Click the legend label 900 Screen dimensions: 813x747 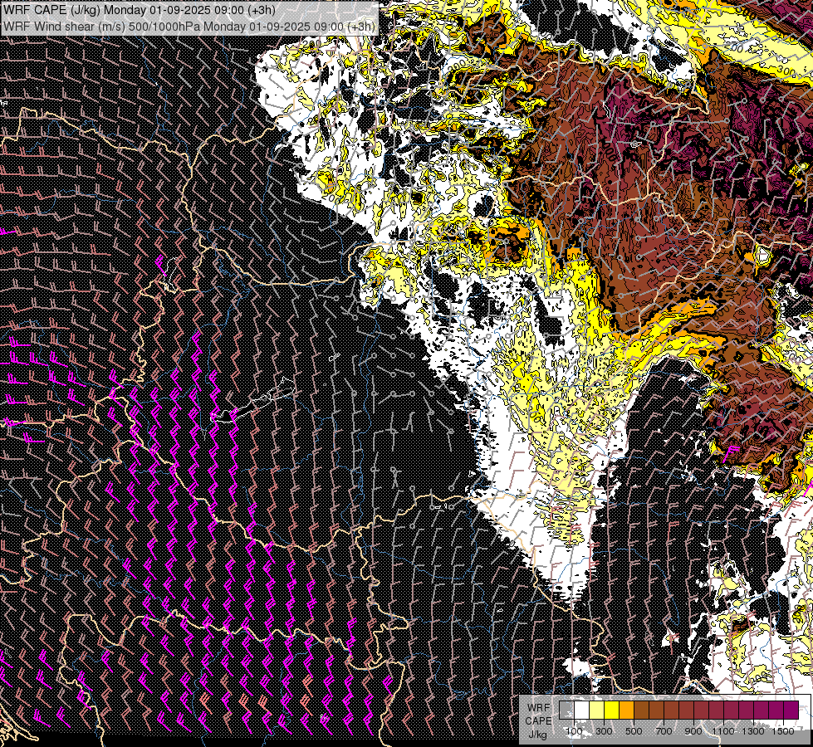693,731
